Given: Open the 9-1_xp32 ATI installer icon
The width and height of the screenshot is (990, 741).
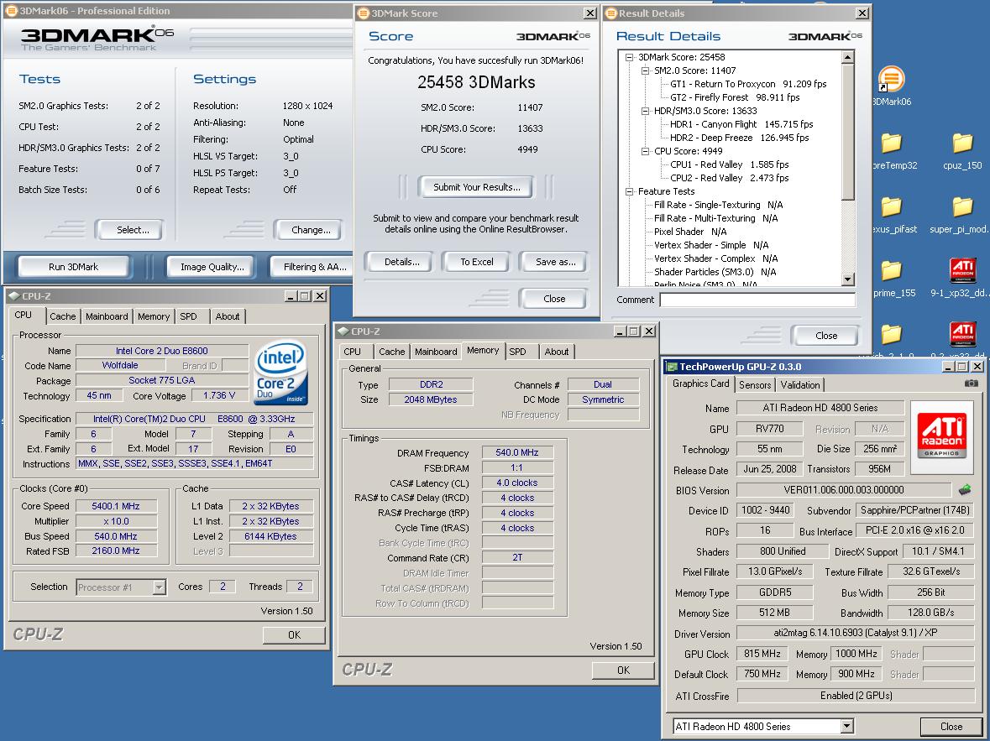Looking at the screenshot, I should pyautogui.click(x=962, y=270).
